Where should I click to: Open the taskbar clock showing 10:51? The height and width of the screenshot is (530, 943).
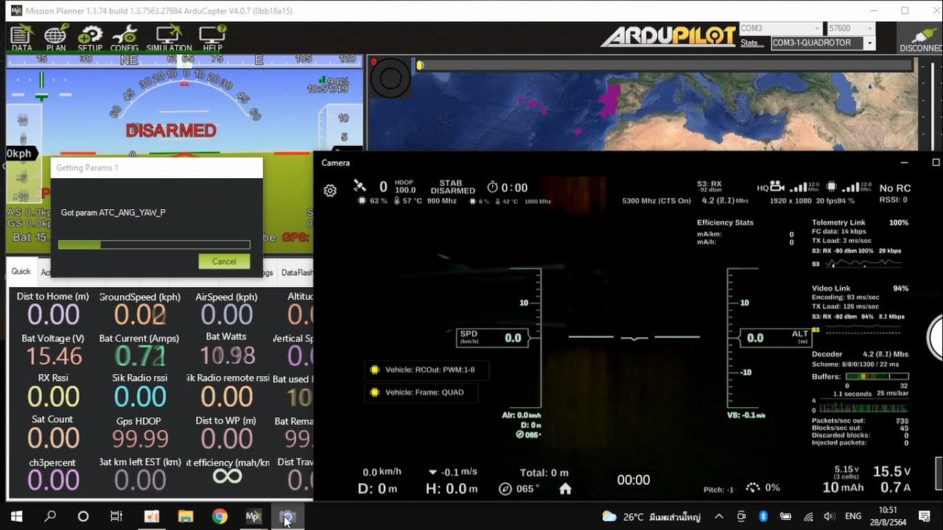pos(888,516)
